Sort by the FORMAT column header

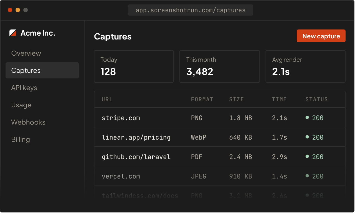pos(202,99)
